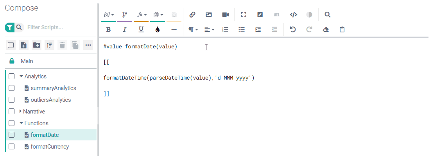Decrease indent of the paragraph

(274, 29)
